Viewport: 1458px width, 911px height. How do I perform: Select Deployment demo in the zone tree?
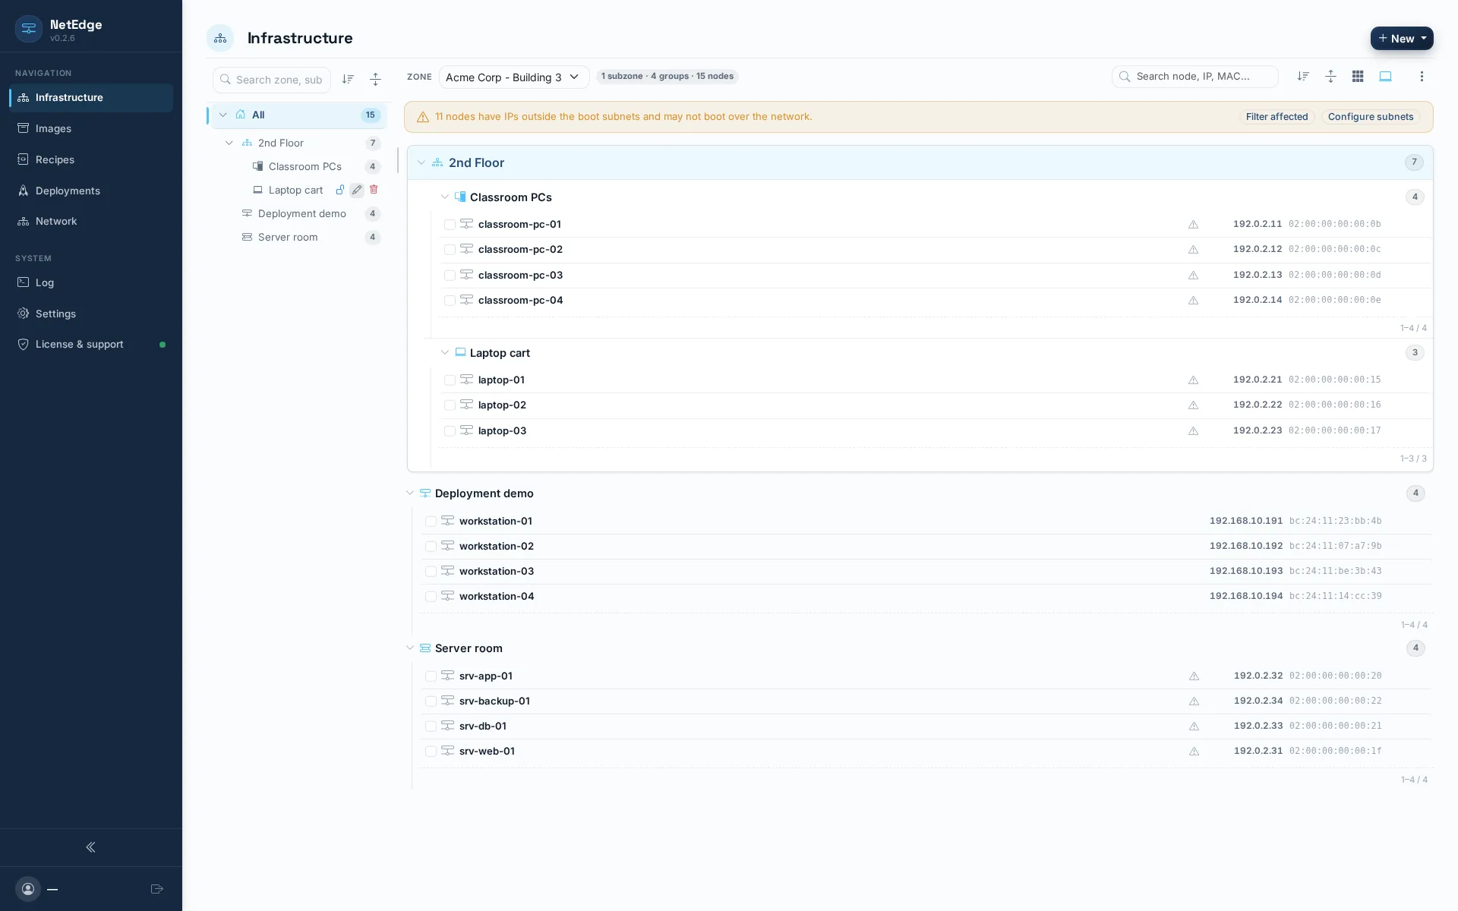(x=302, y=213)
